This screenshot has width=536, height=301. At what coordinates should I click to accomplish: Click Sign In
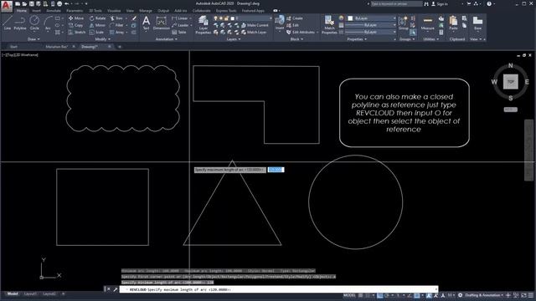click(x=440, y=3)
